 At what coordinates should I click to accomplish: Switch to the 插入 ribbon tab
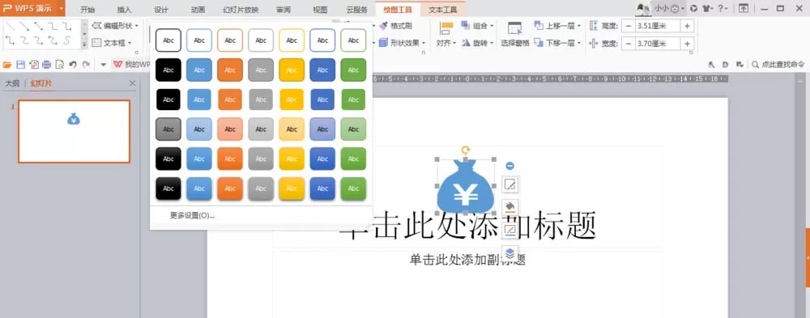[x=125, y=9]
